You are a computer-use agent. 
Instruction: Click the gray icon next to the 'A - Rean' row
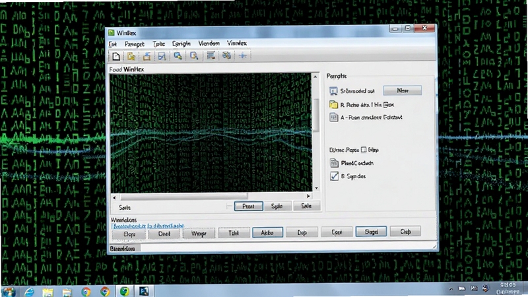pyautogui.click(x=333, y=117)
